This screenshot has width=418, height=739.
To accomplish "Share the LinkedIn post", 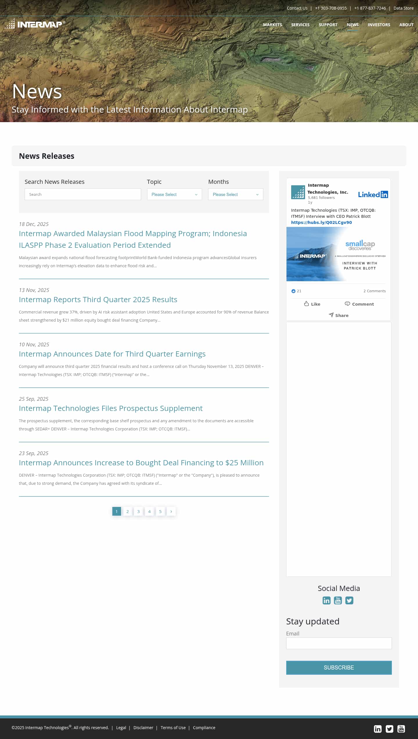I will (338, 315).
